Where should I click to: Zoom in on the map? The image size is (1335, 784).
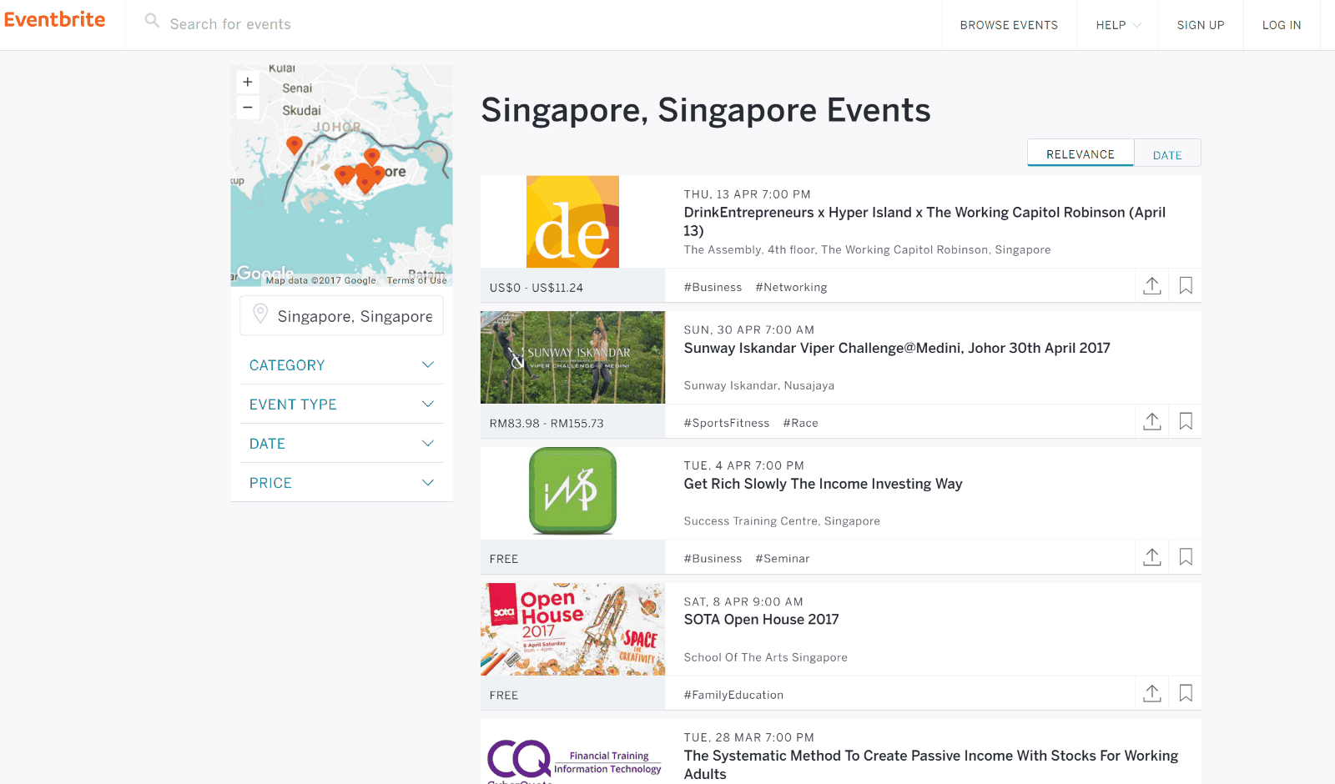248,82
